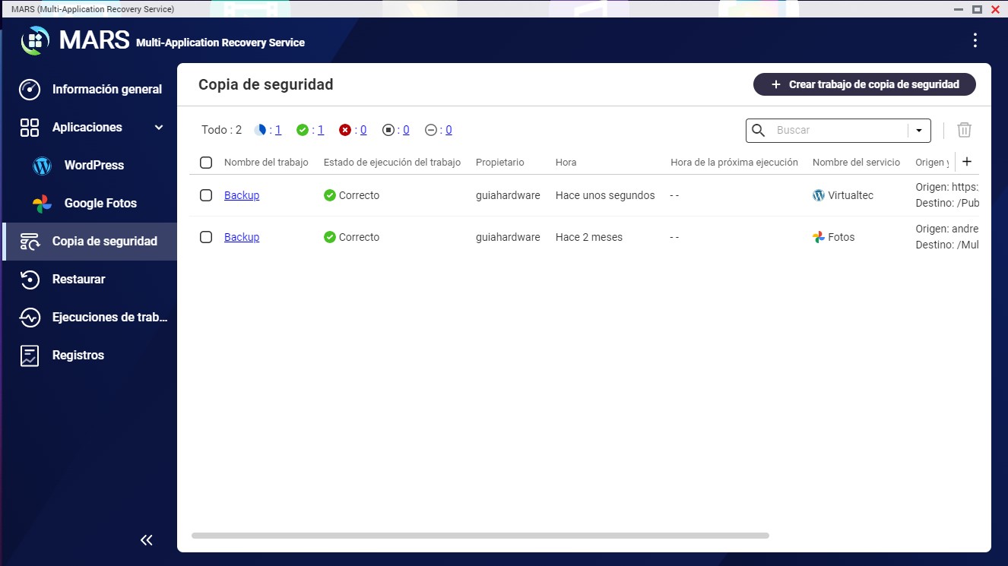Click the Virtualtec service name
This screenshot has width=1008, height=566.
[851, 195]
